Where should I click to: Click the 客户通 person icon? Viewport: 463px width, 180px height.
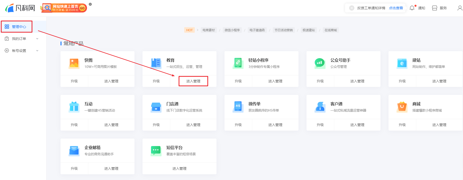coord(320,107)
